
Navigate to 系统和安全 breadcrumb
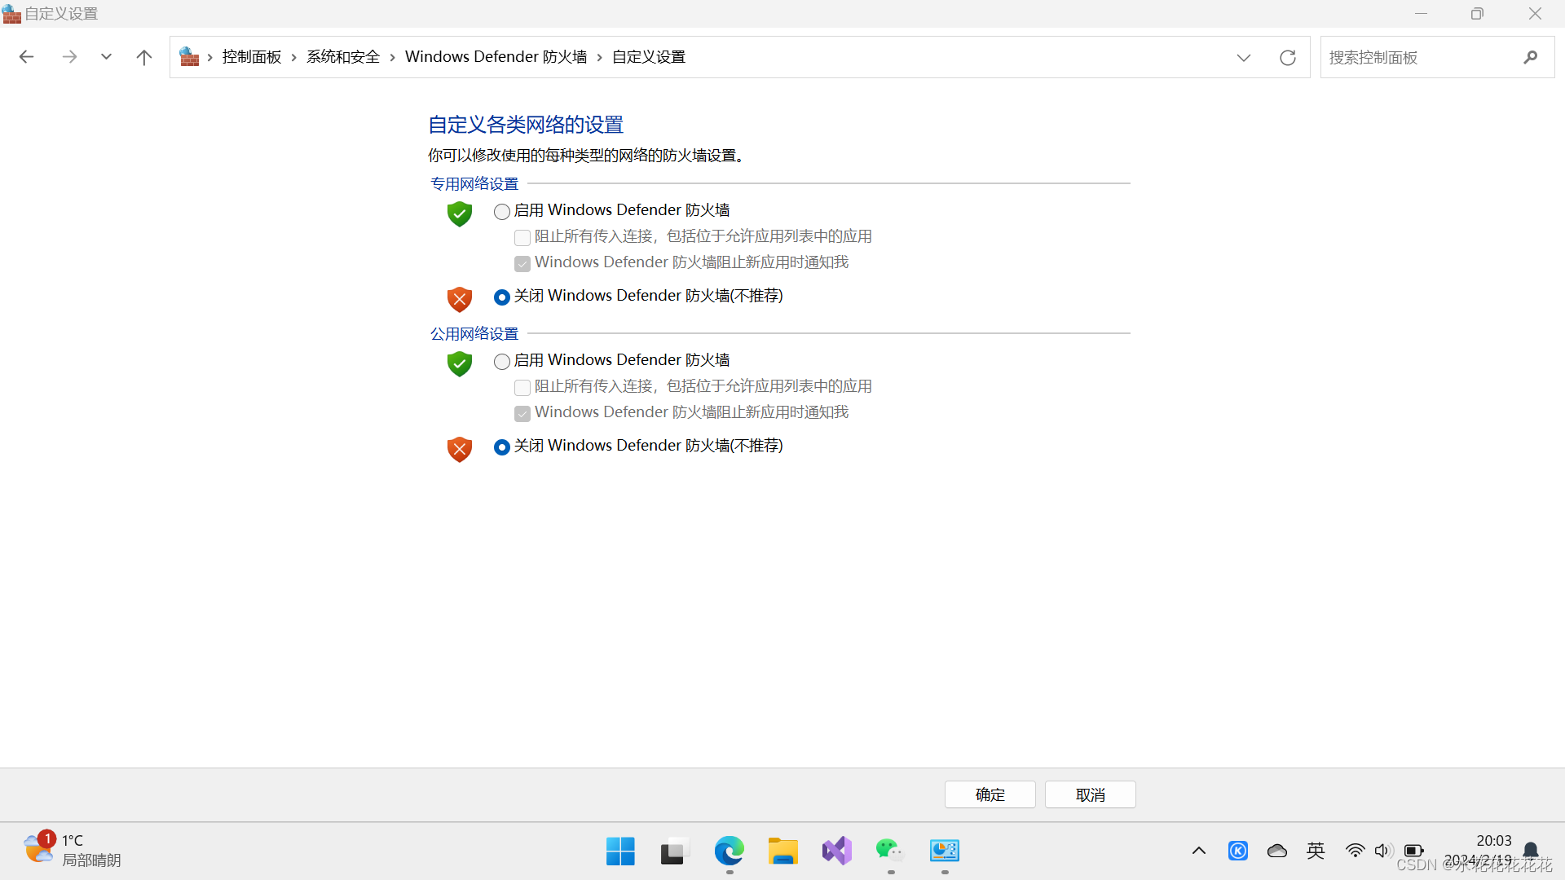343,57
